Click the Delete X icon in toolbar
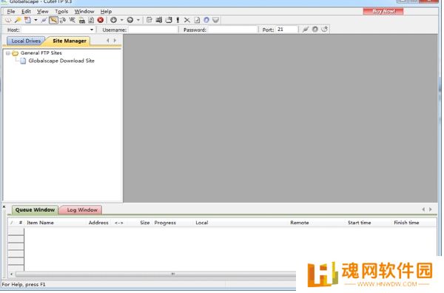The width and height of the screenshot is (444, 293). click(187, 20)
